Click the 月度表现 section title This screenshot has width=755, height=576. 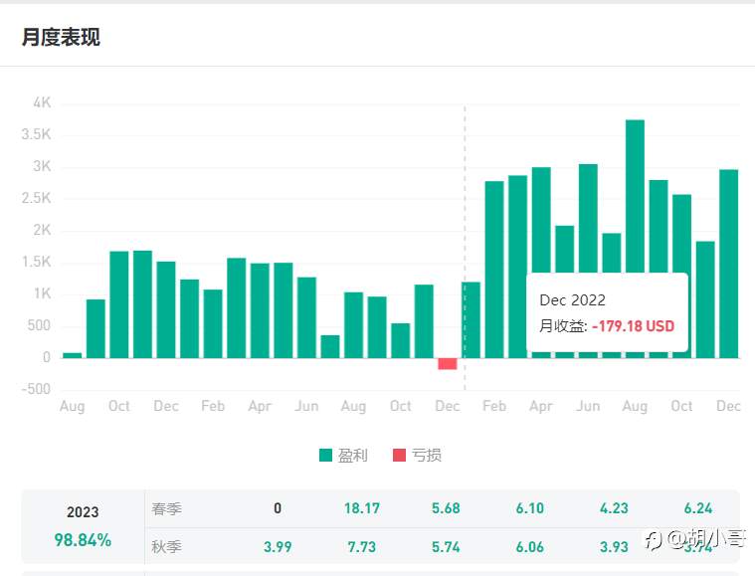pos(61,37)
